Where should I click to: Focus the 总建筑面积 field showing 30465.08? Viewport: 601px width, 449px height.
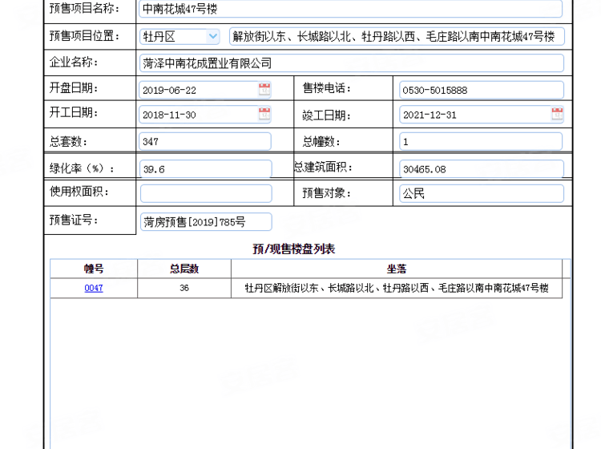(x=481, y=169)
